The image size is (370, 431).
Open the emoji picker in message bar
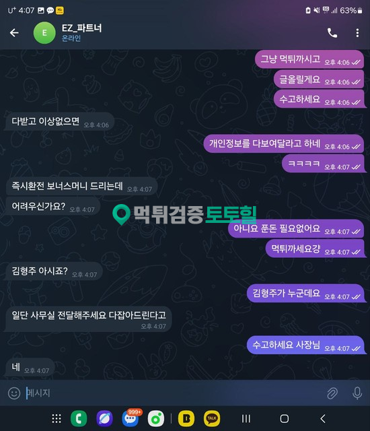pyautogui.click(x=14, y=393)
